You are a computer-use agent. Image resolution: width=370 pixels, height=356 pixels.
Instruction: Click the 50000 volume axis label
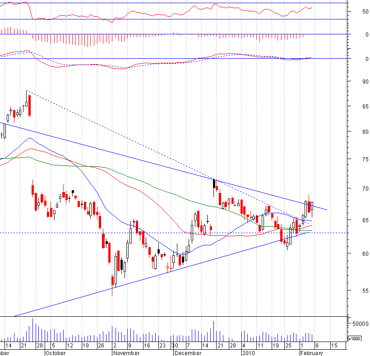(x=361, y=323)
